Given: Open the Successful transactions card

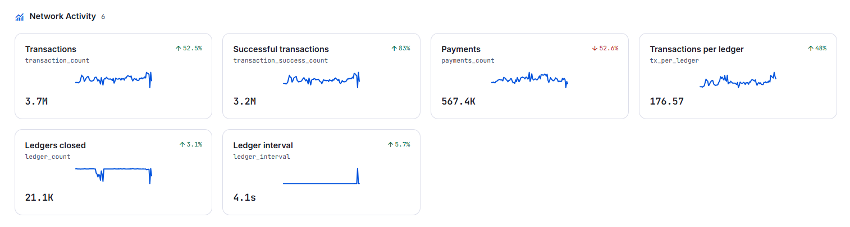Looking at the screenshot, I should point(321,76).
